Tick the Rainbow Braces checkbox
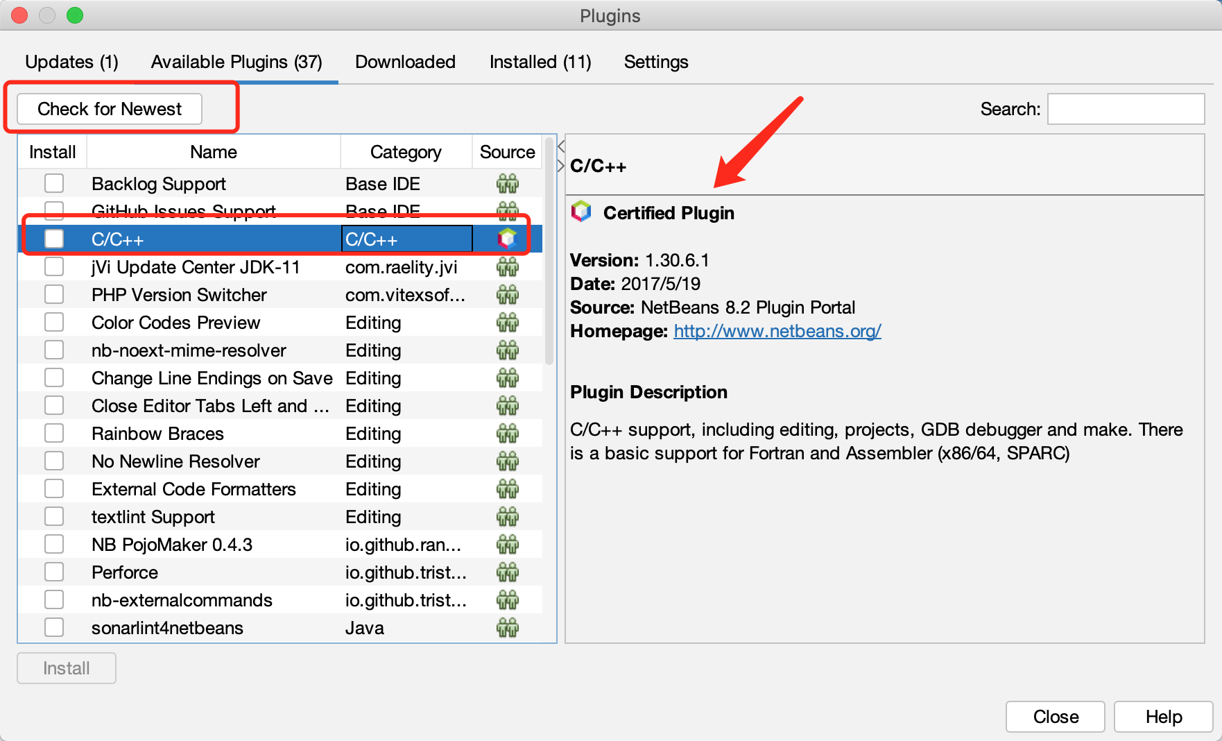The width and height of the screenshot is (1222, 741). pyautogui.click(x=54, y=433)
